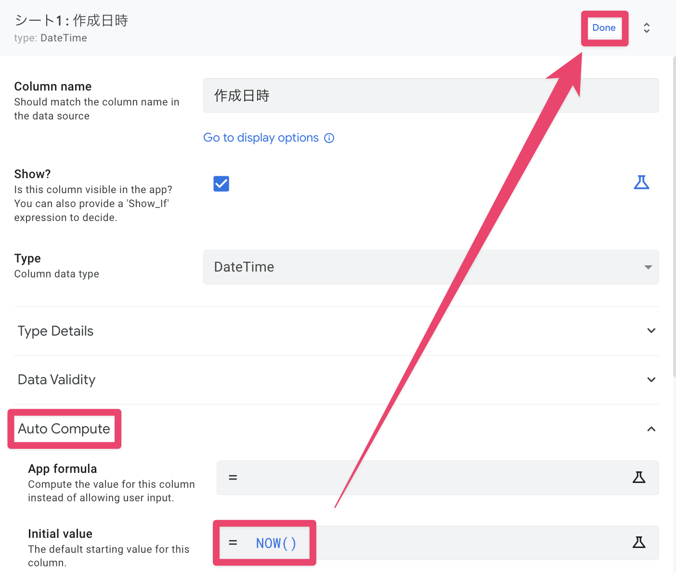Expand the Data Validity section
The width and height of the screenshot is (676, 573).
click(337, 380)
